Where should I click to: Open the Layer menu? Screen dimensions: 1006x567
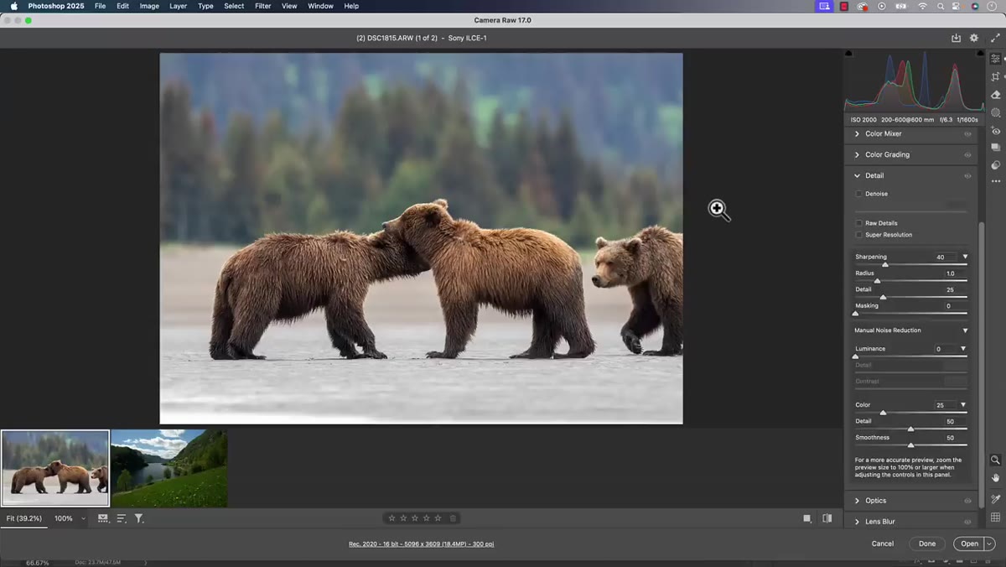pyautogui.click(x=178, y=6)
